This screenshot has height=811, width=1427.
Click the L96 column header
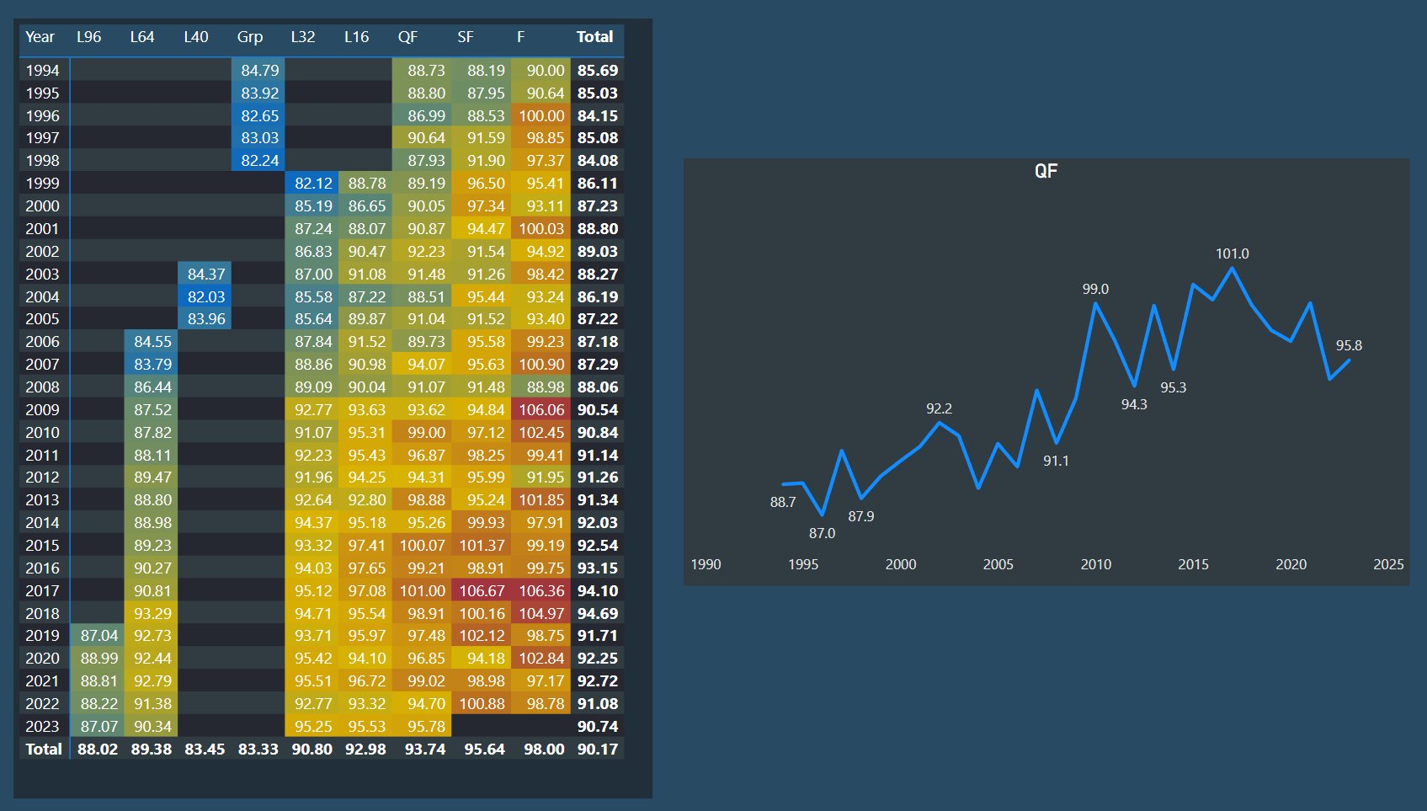tap(88, 37)
